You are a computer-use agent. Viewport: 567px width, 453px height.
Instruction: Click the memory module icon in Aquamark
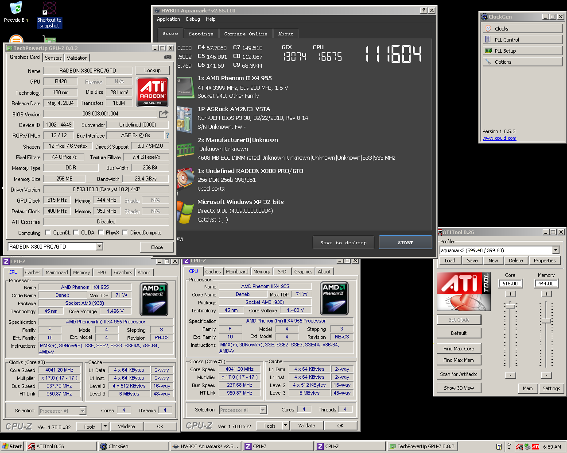[185, 150]
